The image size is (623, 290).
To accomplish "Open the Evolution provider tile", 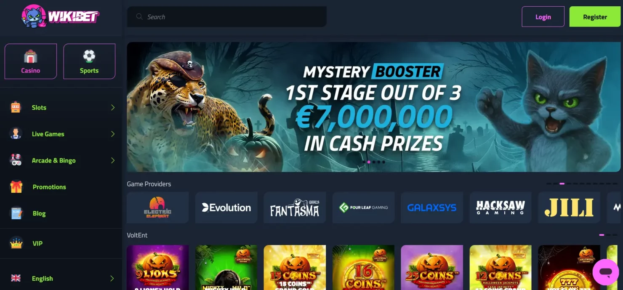I will [x=226, y=208].
